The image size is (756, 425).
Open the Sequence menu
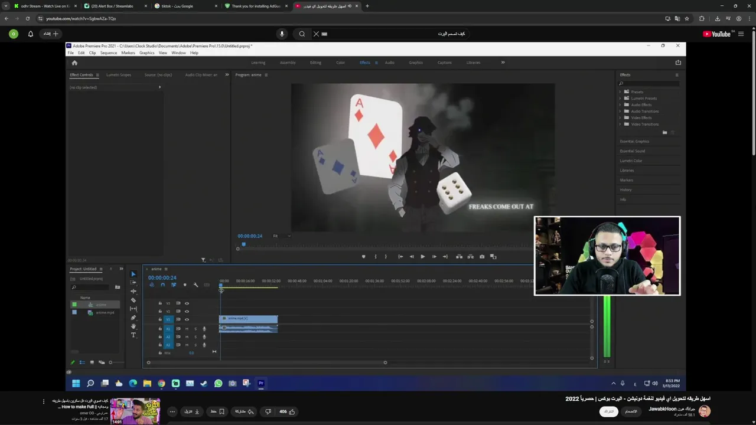(109, 53)
